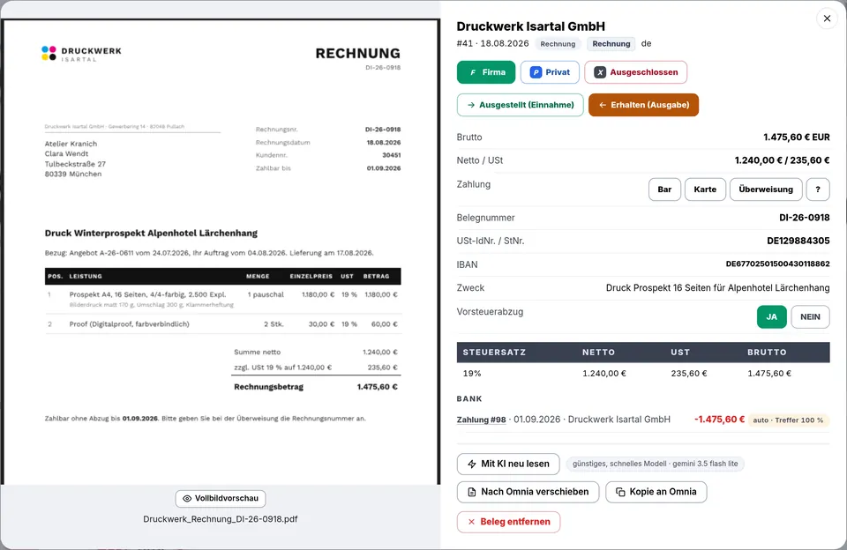Click the gemini 3.5 flash lite model tag
The height and width of the screenshot is (550, 847).
(655, 464)
